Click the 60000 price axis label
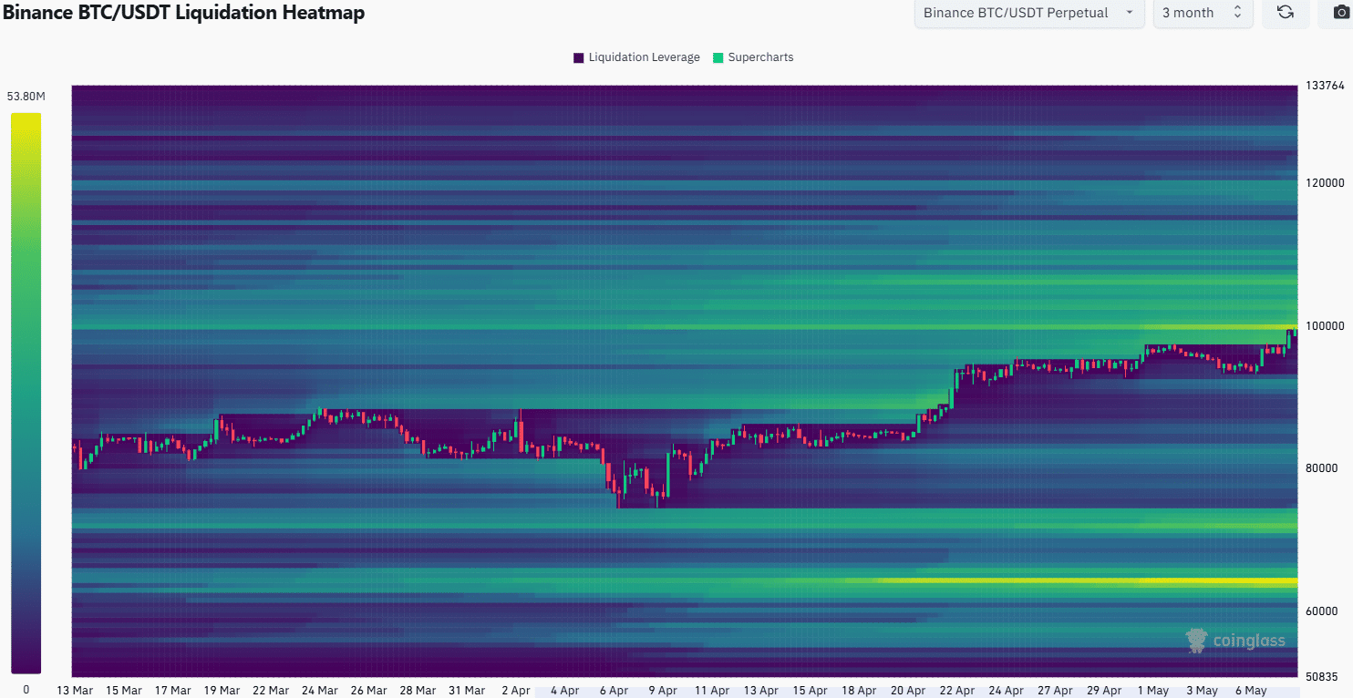This screenshot has width=1353, height=698. (1321, 611)
